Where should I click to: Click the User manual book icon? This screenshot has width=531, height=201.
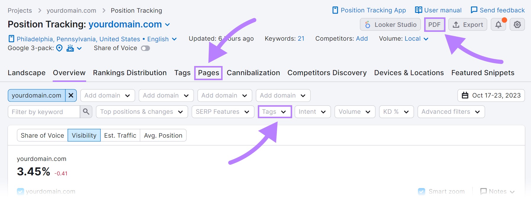point(419,10)
